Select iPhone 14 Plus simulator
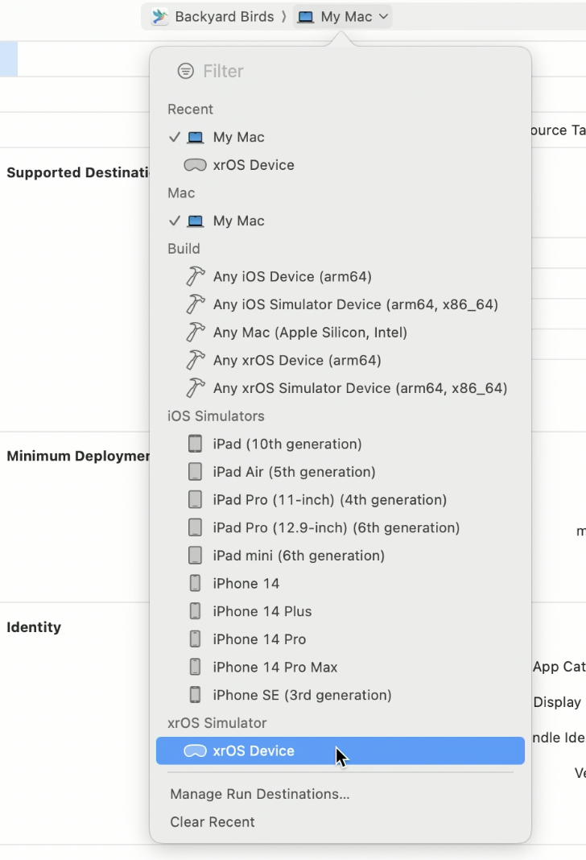Viewport: 586px width, 860px height. (340, 611)
